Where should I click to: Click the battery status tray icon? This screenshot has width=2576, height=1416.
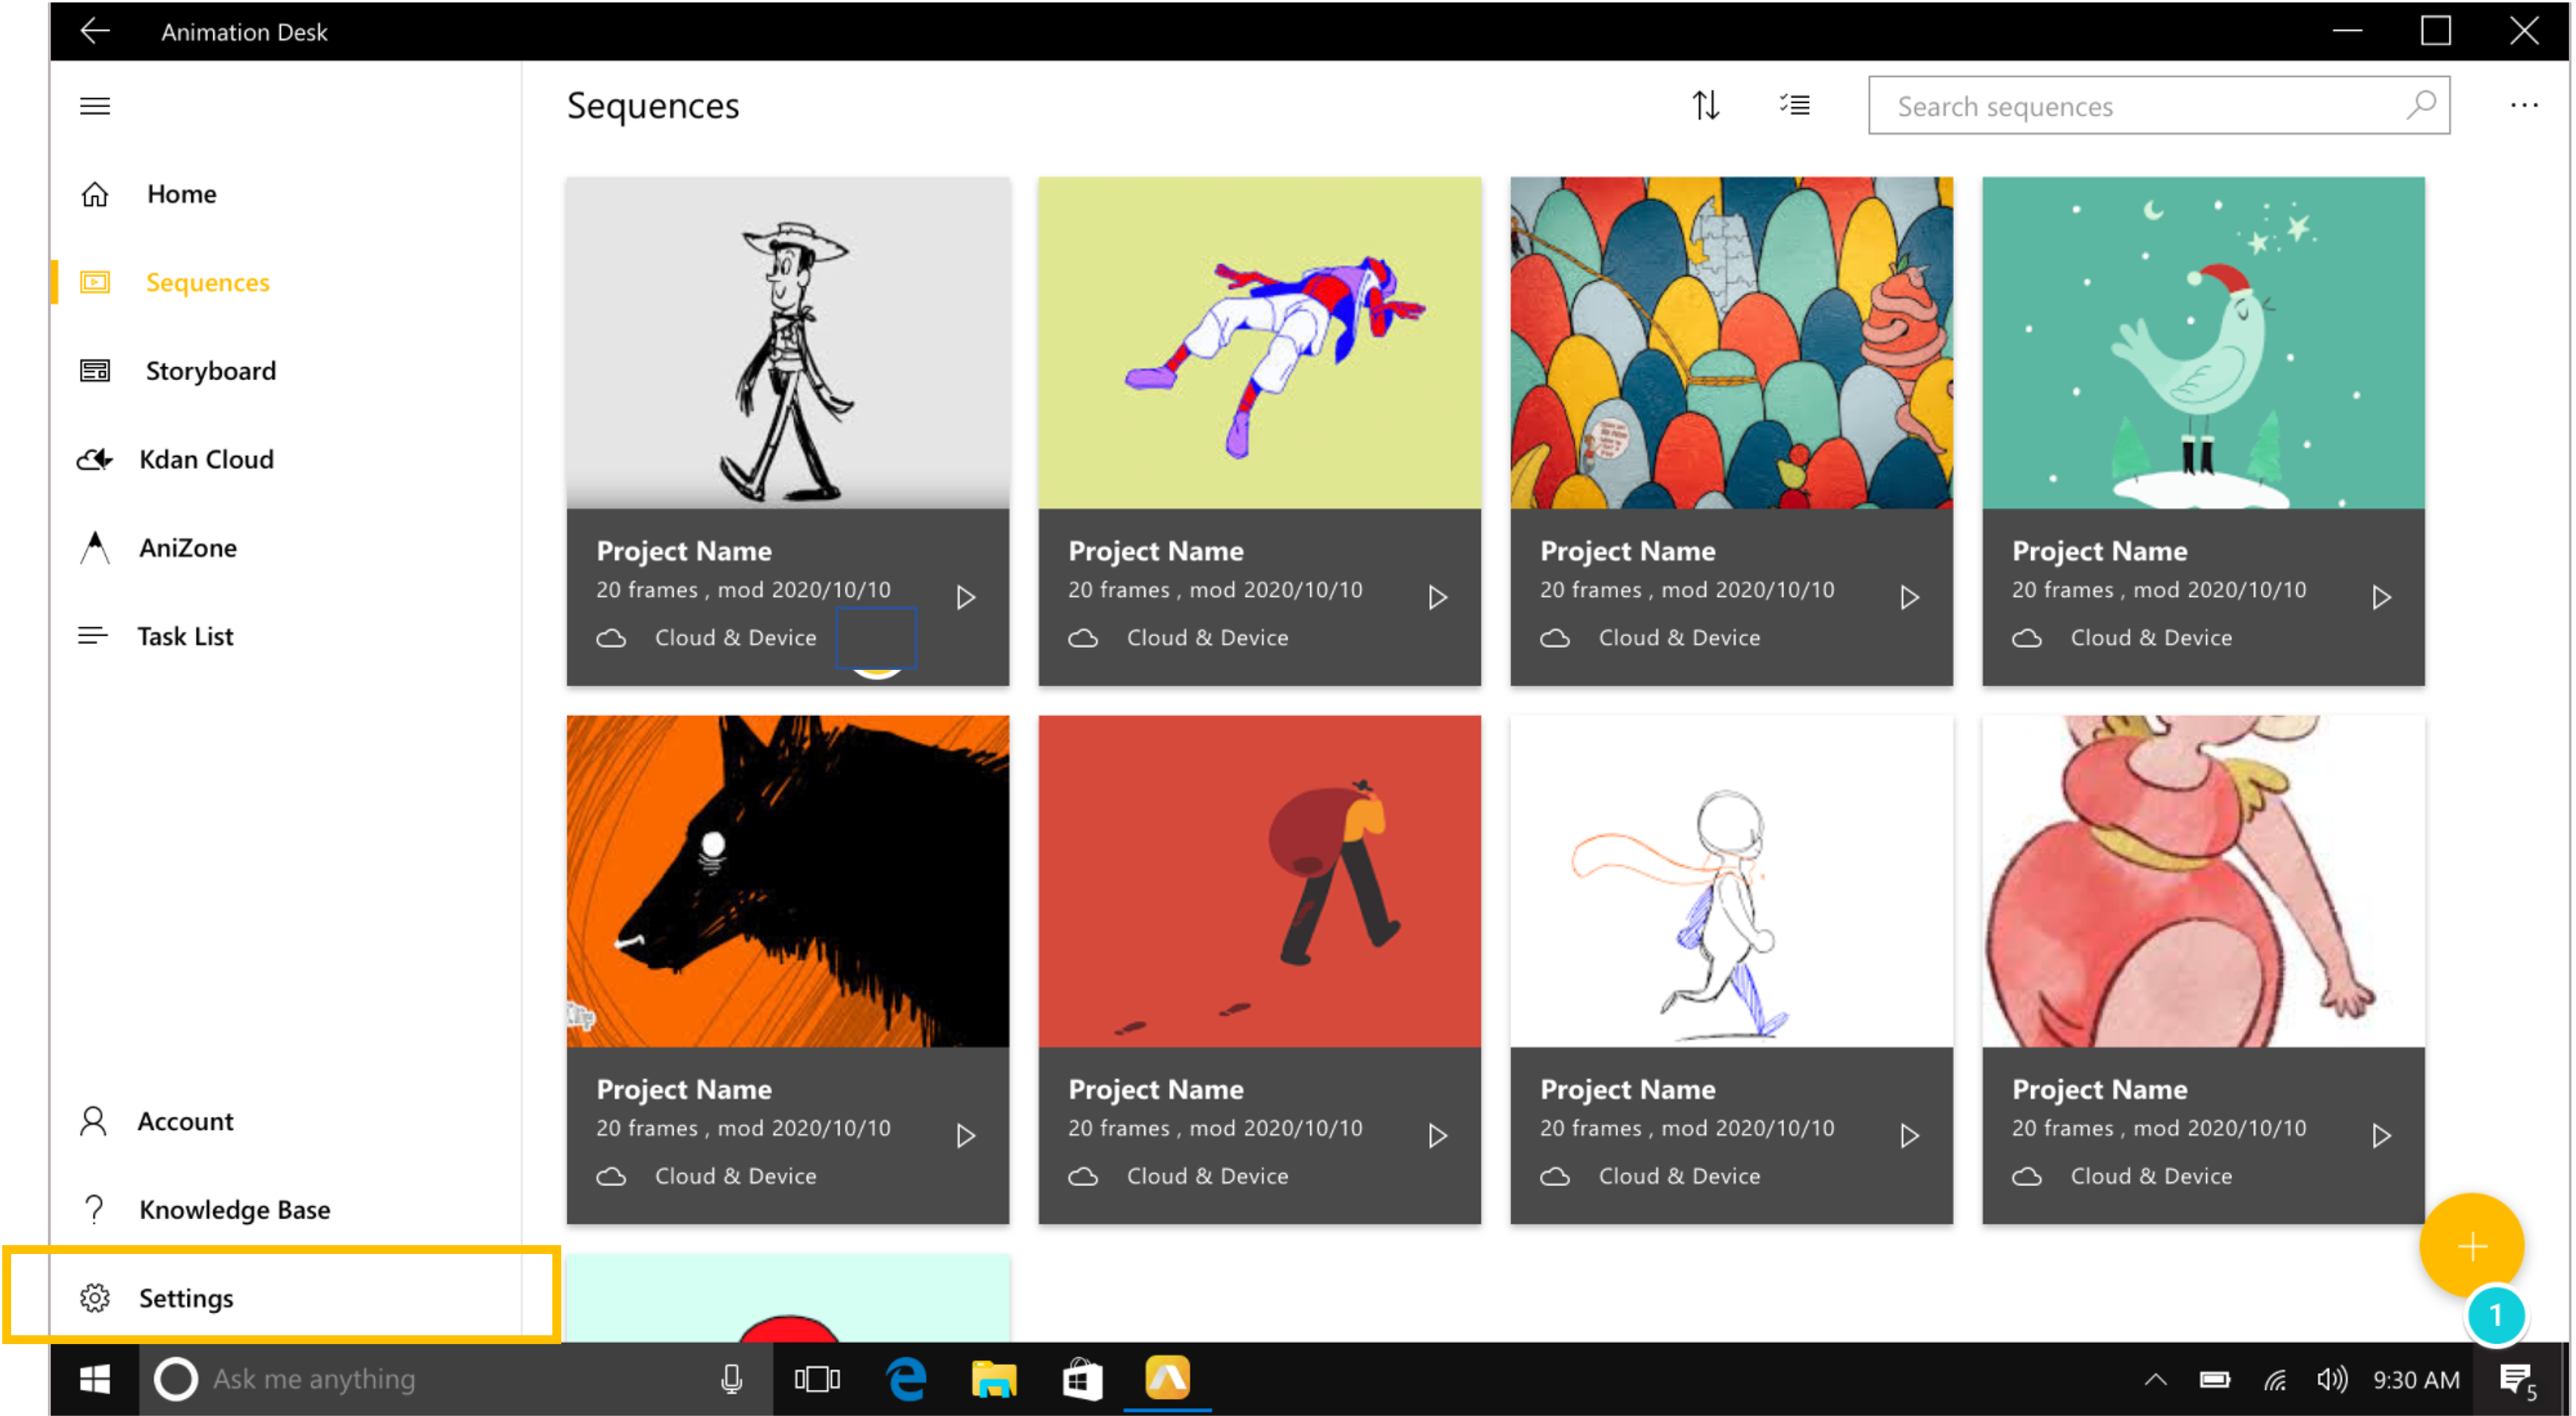coord(2214,1380)
